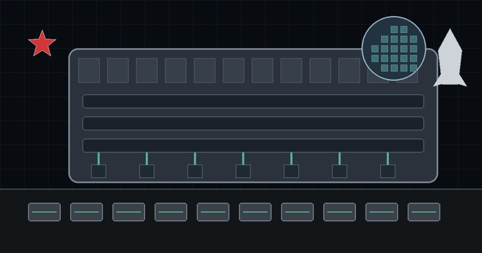The image size is (482, 253).
Task: Click the red star icon
Action: coord(42,44)
